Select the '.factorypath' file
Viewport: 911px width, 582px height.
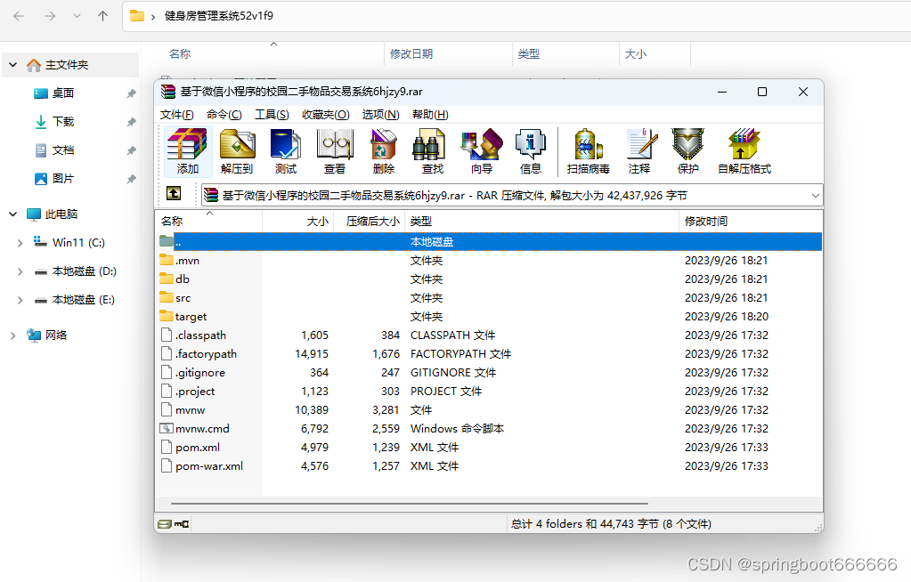[489, 353]
